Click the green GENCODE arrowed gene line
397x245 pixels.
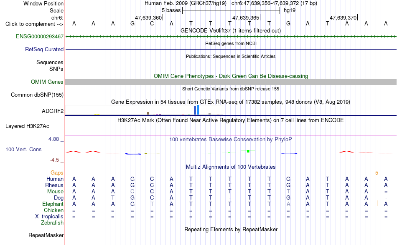click(x=231, y=37)
